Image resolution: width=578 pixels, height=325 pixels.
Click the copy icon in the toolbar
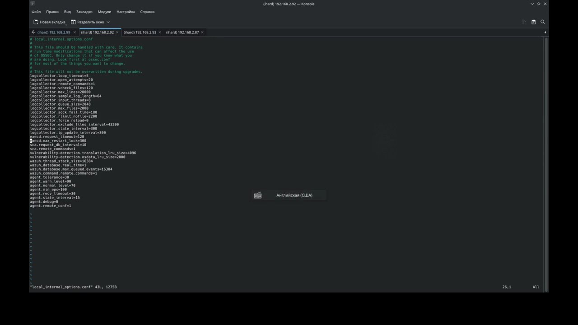(524, 22)
